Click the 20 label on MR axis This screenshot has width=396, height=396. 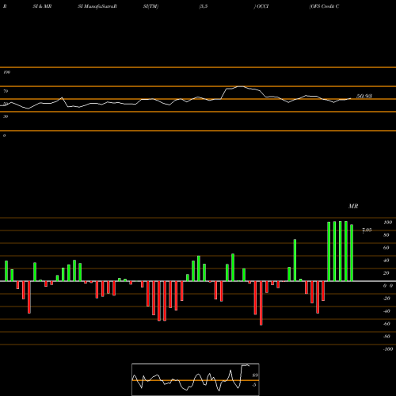[386, 273]
